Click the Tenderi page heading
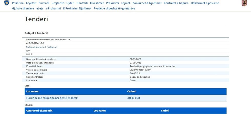 pos(36,19)
